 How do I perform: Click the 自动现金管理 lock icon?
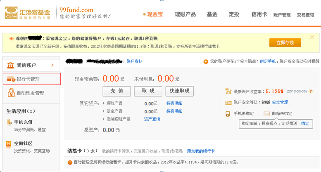[10, 93]
